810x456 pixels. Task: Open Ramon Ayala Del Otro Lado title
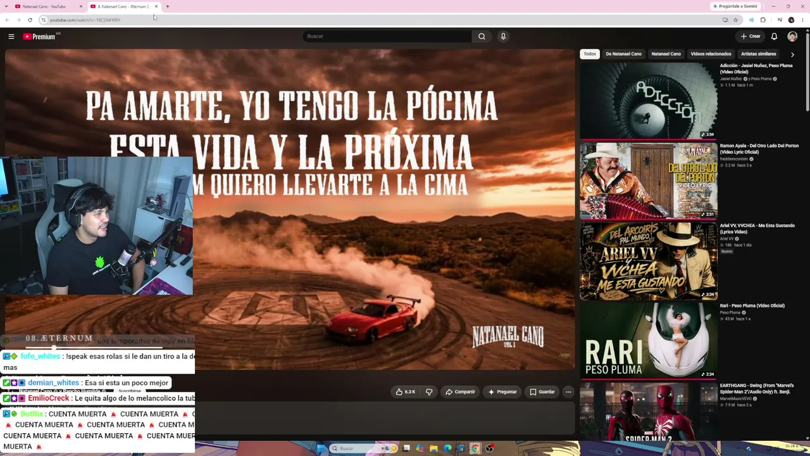click(x=759, y=149)
